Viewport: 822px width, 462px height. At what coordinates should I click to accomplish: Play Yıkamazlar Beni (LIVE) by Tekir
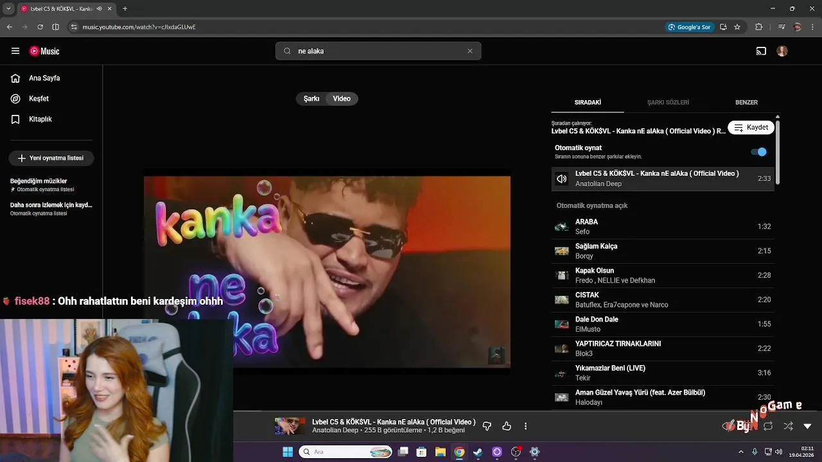tap(663, 373)
